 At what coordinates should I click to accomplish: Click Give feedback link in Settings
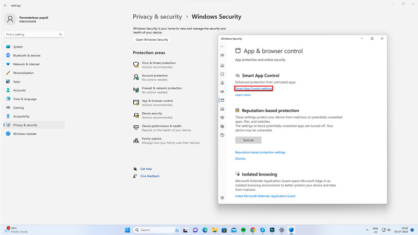(x=150, y=176)
